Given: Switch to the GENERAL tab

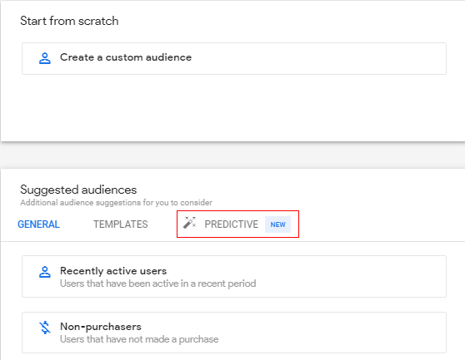Looking at the screenshot, I should click(x=39, y=224).
